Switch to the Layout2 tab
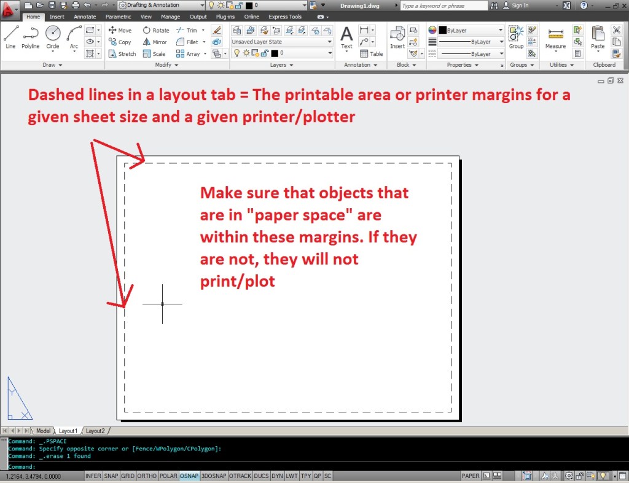Viewport: 629px width, 483px height. click(x=96, y=430)
